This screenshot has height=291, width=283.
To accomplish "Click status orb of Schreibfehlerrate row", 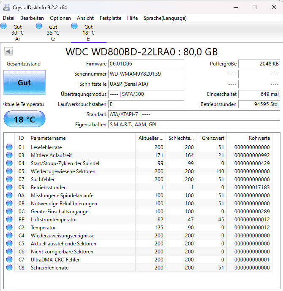I will click(9, 268).
